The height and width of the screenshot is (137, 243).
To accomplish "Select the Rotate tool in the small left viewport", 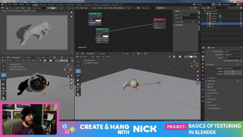I will tap(3, 80).
